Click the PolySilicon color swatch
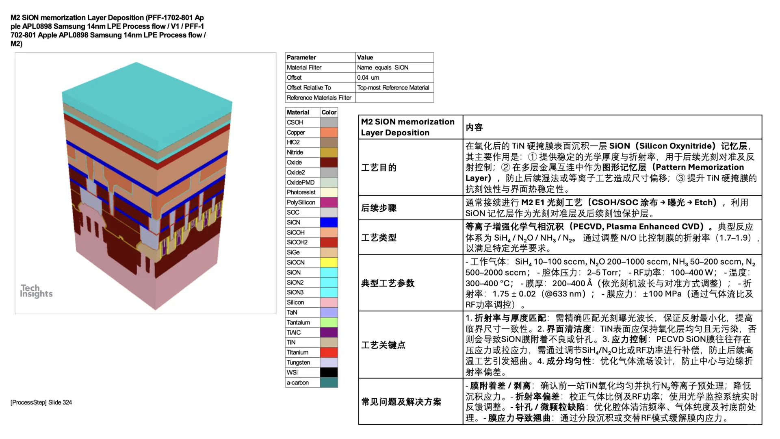This screenshot has width=780, height=439. [329, 202]
